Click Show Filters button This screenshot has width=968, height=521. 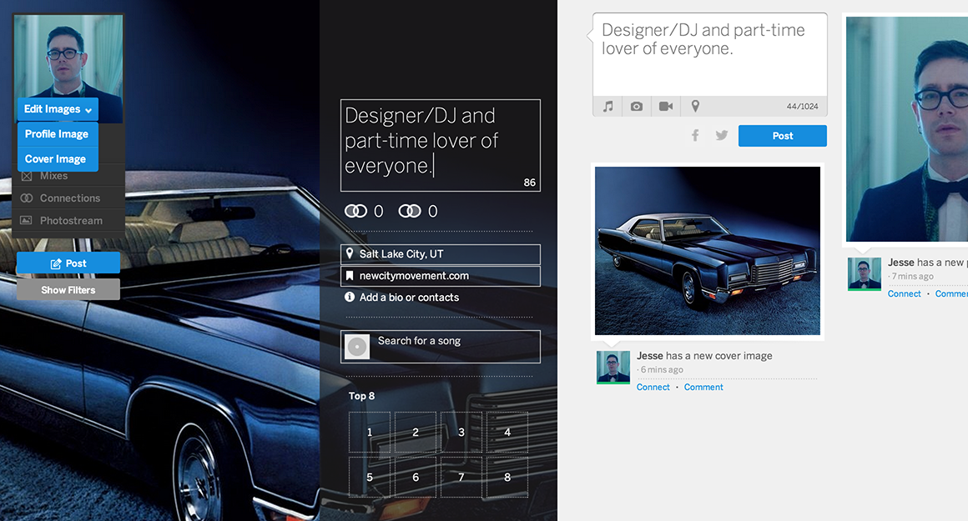68,290
